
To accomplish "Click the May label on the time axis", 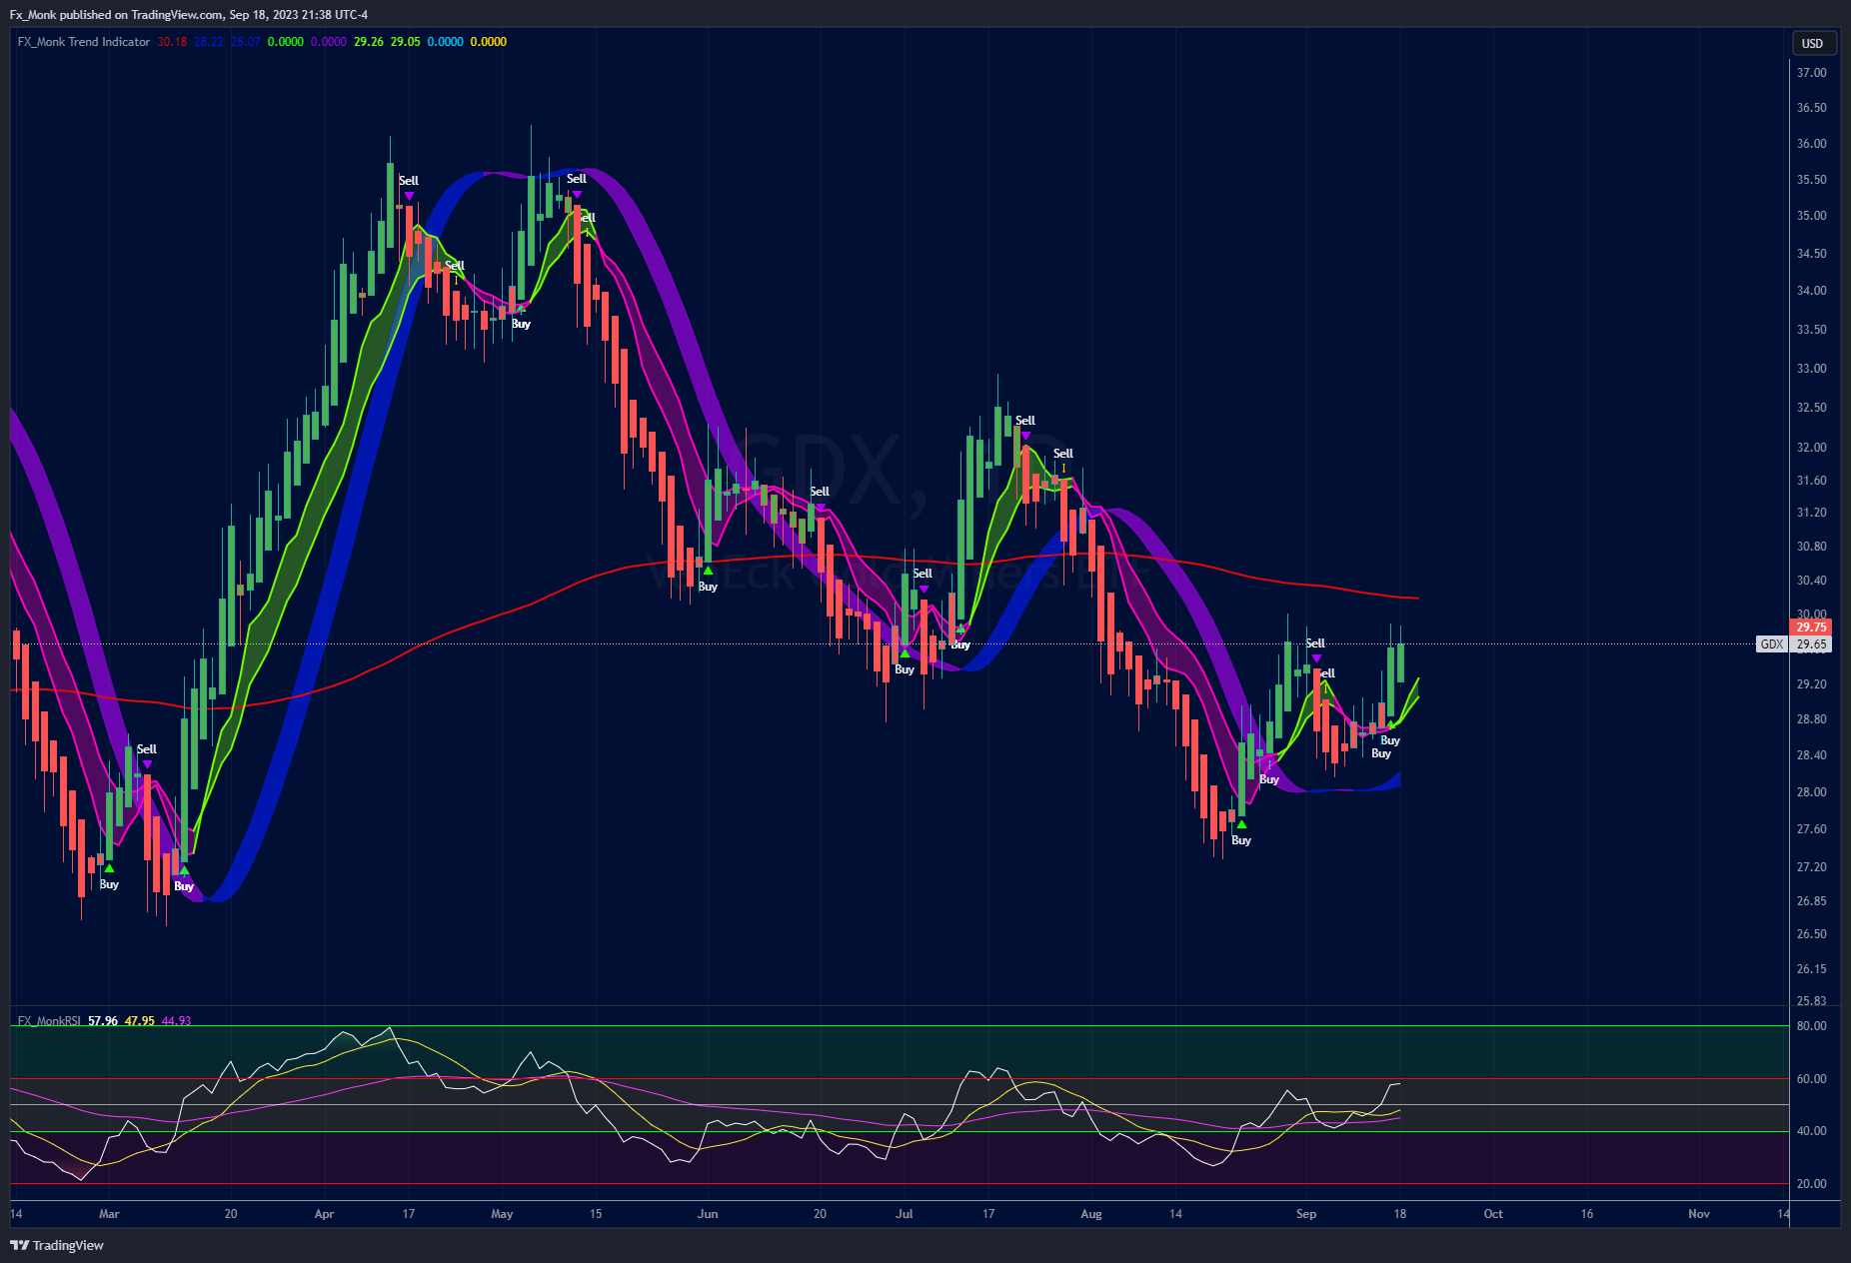I will click(x=502, y=1214).
